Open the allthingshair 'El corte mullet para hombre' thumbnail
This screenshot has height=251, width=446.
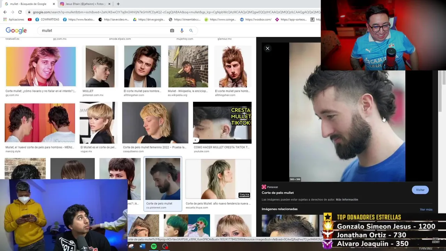[143, 67]
